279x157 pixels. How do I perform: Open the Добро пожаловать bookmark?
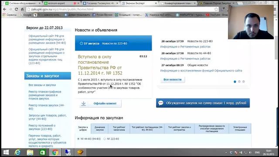tap(77, 15)
